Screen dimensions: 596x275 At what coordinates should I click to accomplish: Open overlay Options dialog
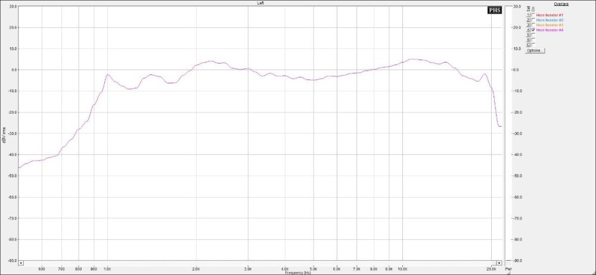[534, 51]
